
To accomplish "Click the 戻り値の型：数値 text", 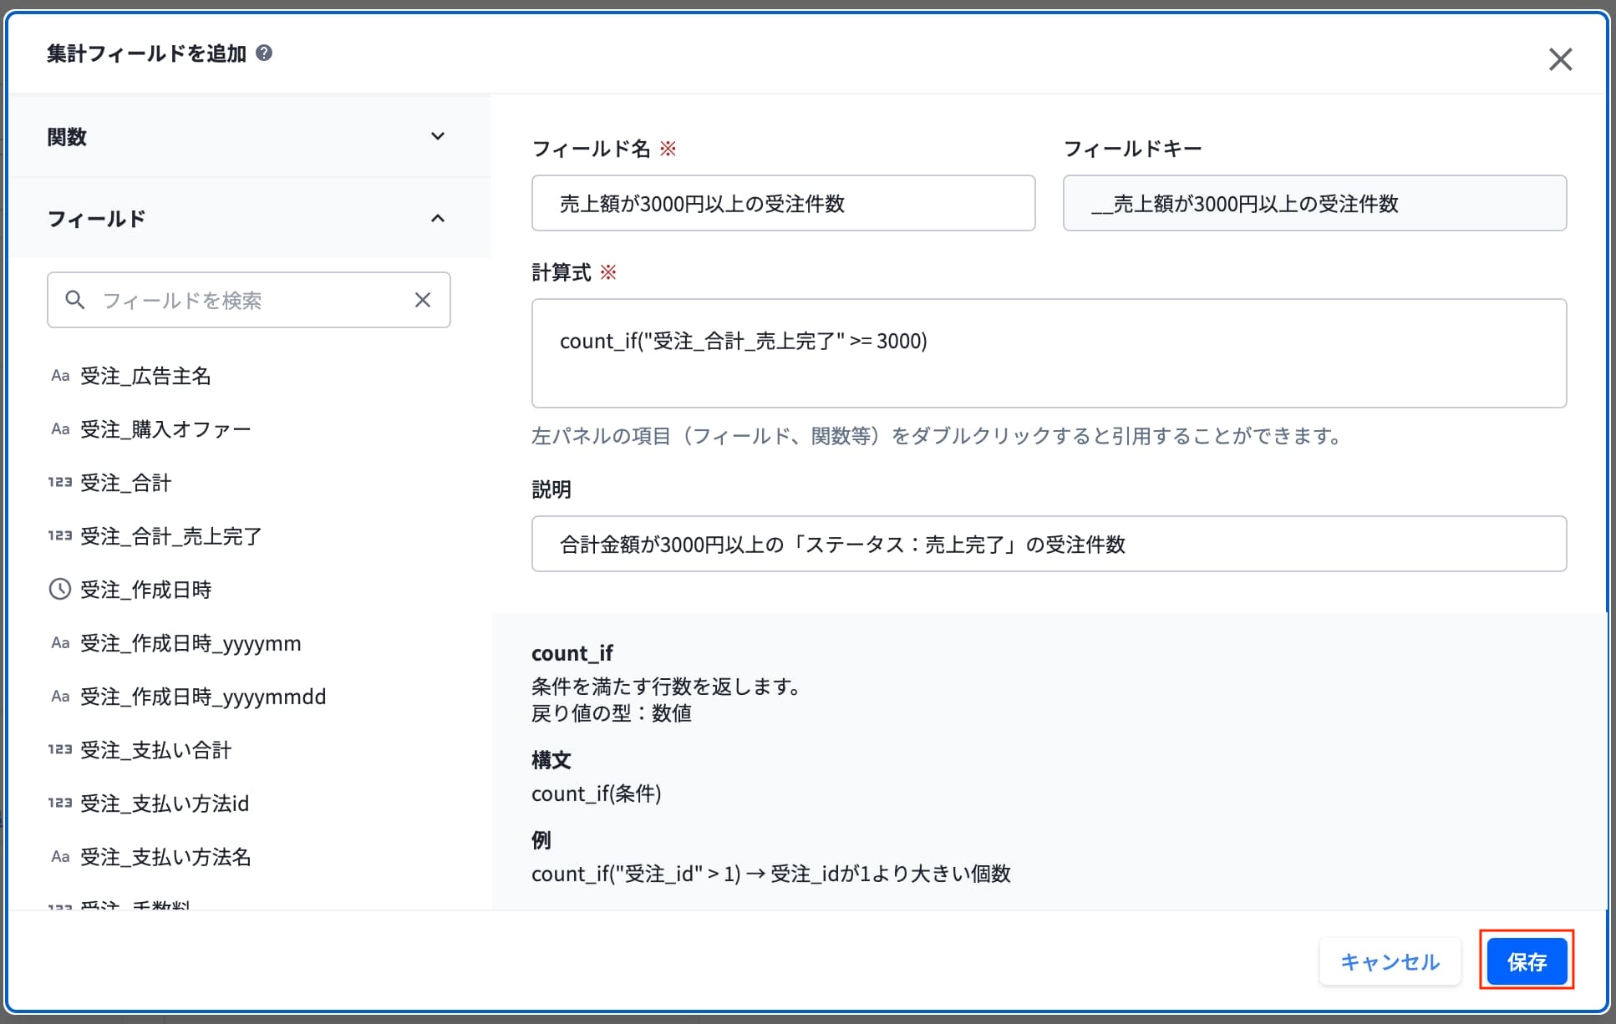I will [612, 713].
